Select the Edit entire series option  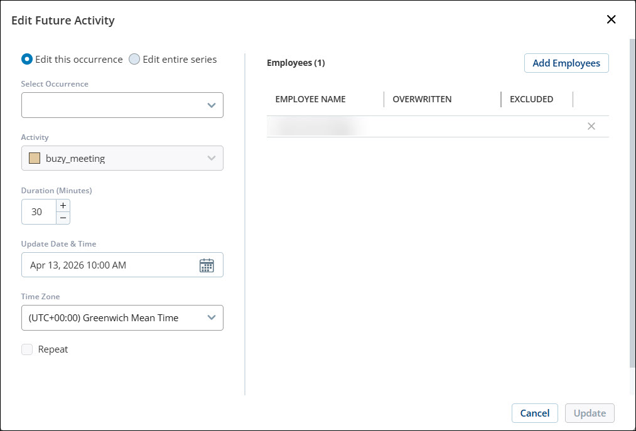(134, 60)
